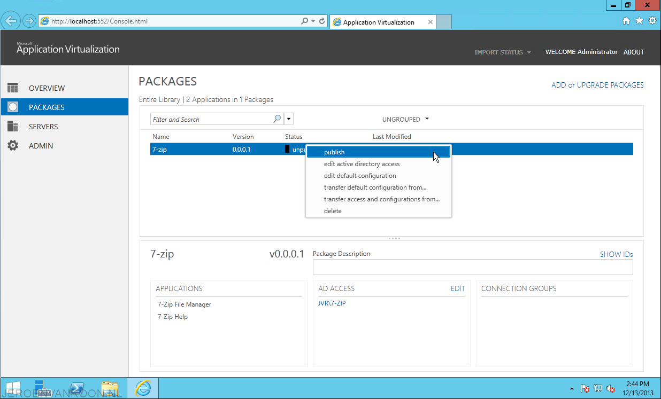Sort by Last Modified column header
The height and width of the screenshot is (399, 661).
(392, 137)
